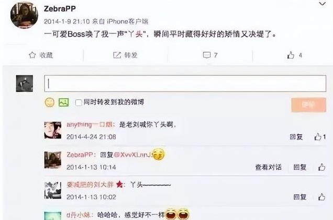Insert a picture using the image icon
Image resolution: width=333 pixels, height=220 pixels.
(64, 102)
